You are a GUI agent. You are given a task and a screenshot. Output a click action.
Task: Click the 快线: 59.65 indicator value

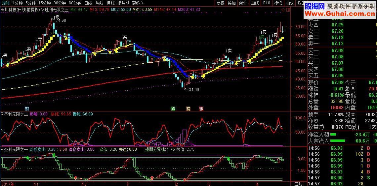(x=61, y=114)
